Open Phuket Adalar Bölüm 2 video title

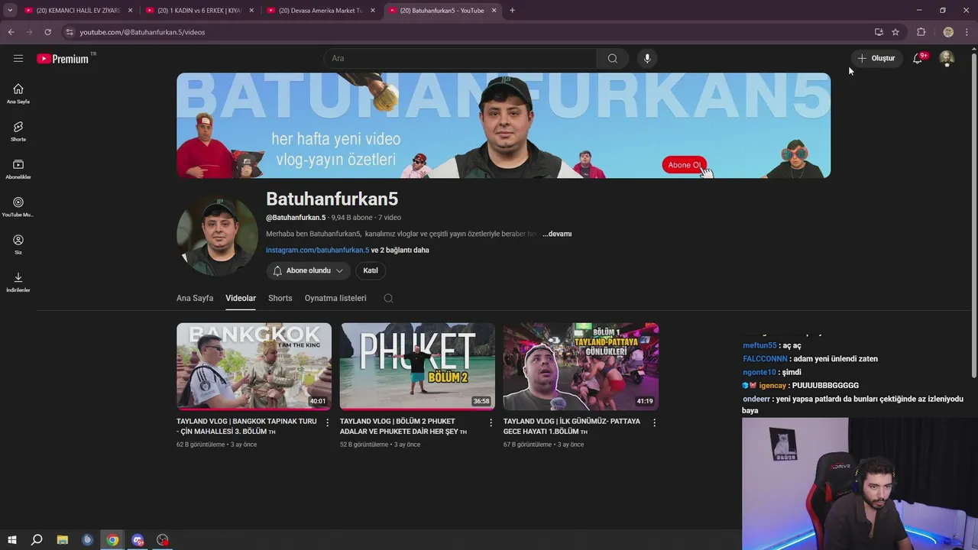403,426
